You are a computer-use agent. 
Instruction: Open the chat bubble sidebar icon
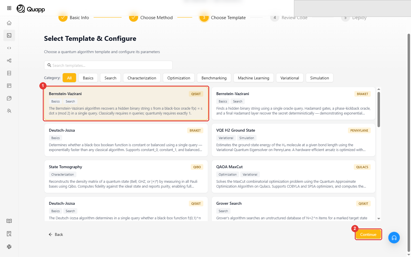click(9, 98)
